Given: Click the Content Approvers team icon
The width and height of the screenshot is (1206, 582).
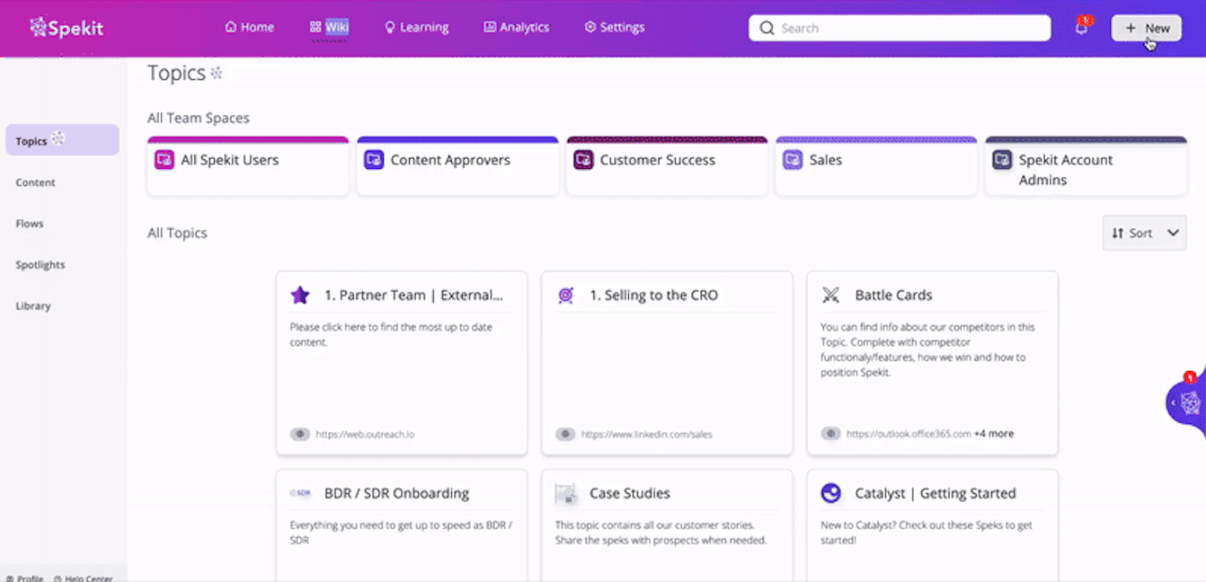Looking at the screenshot, I should point(374,160).
